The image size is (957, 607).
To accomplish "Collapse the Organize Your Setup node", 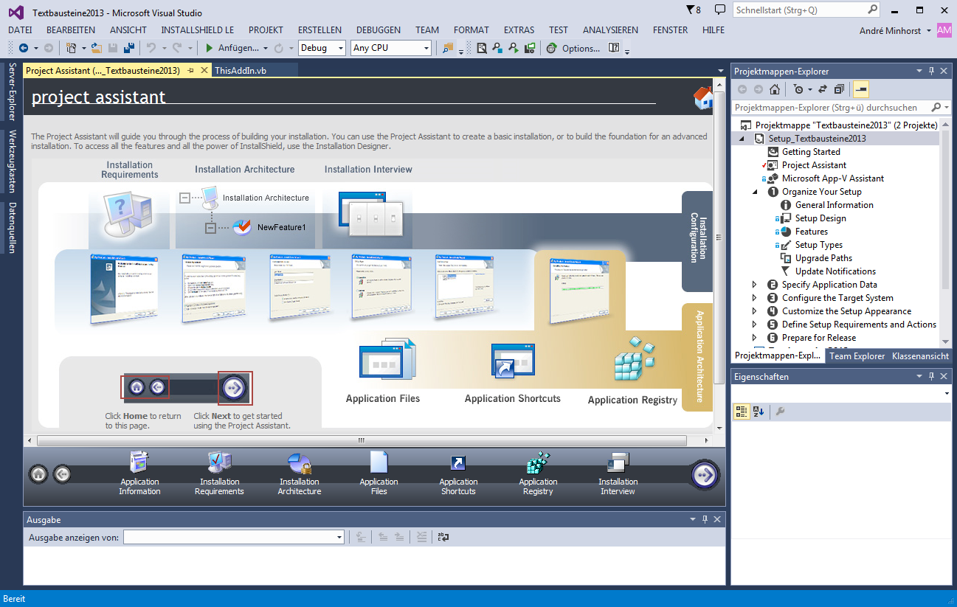I will pos(755,192).
